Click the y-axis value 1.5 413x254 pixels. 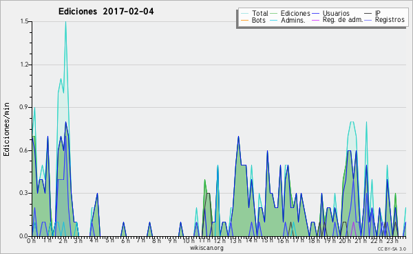click(x=24, y=21)
